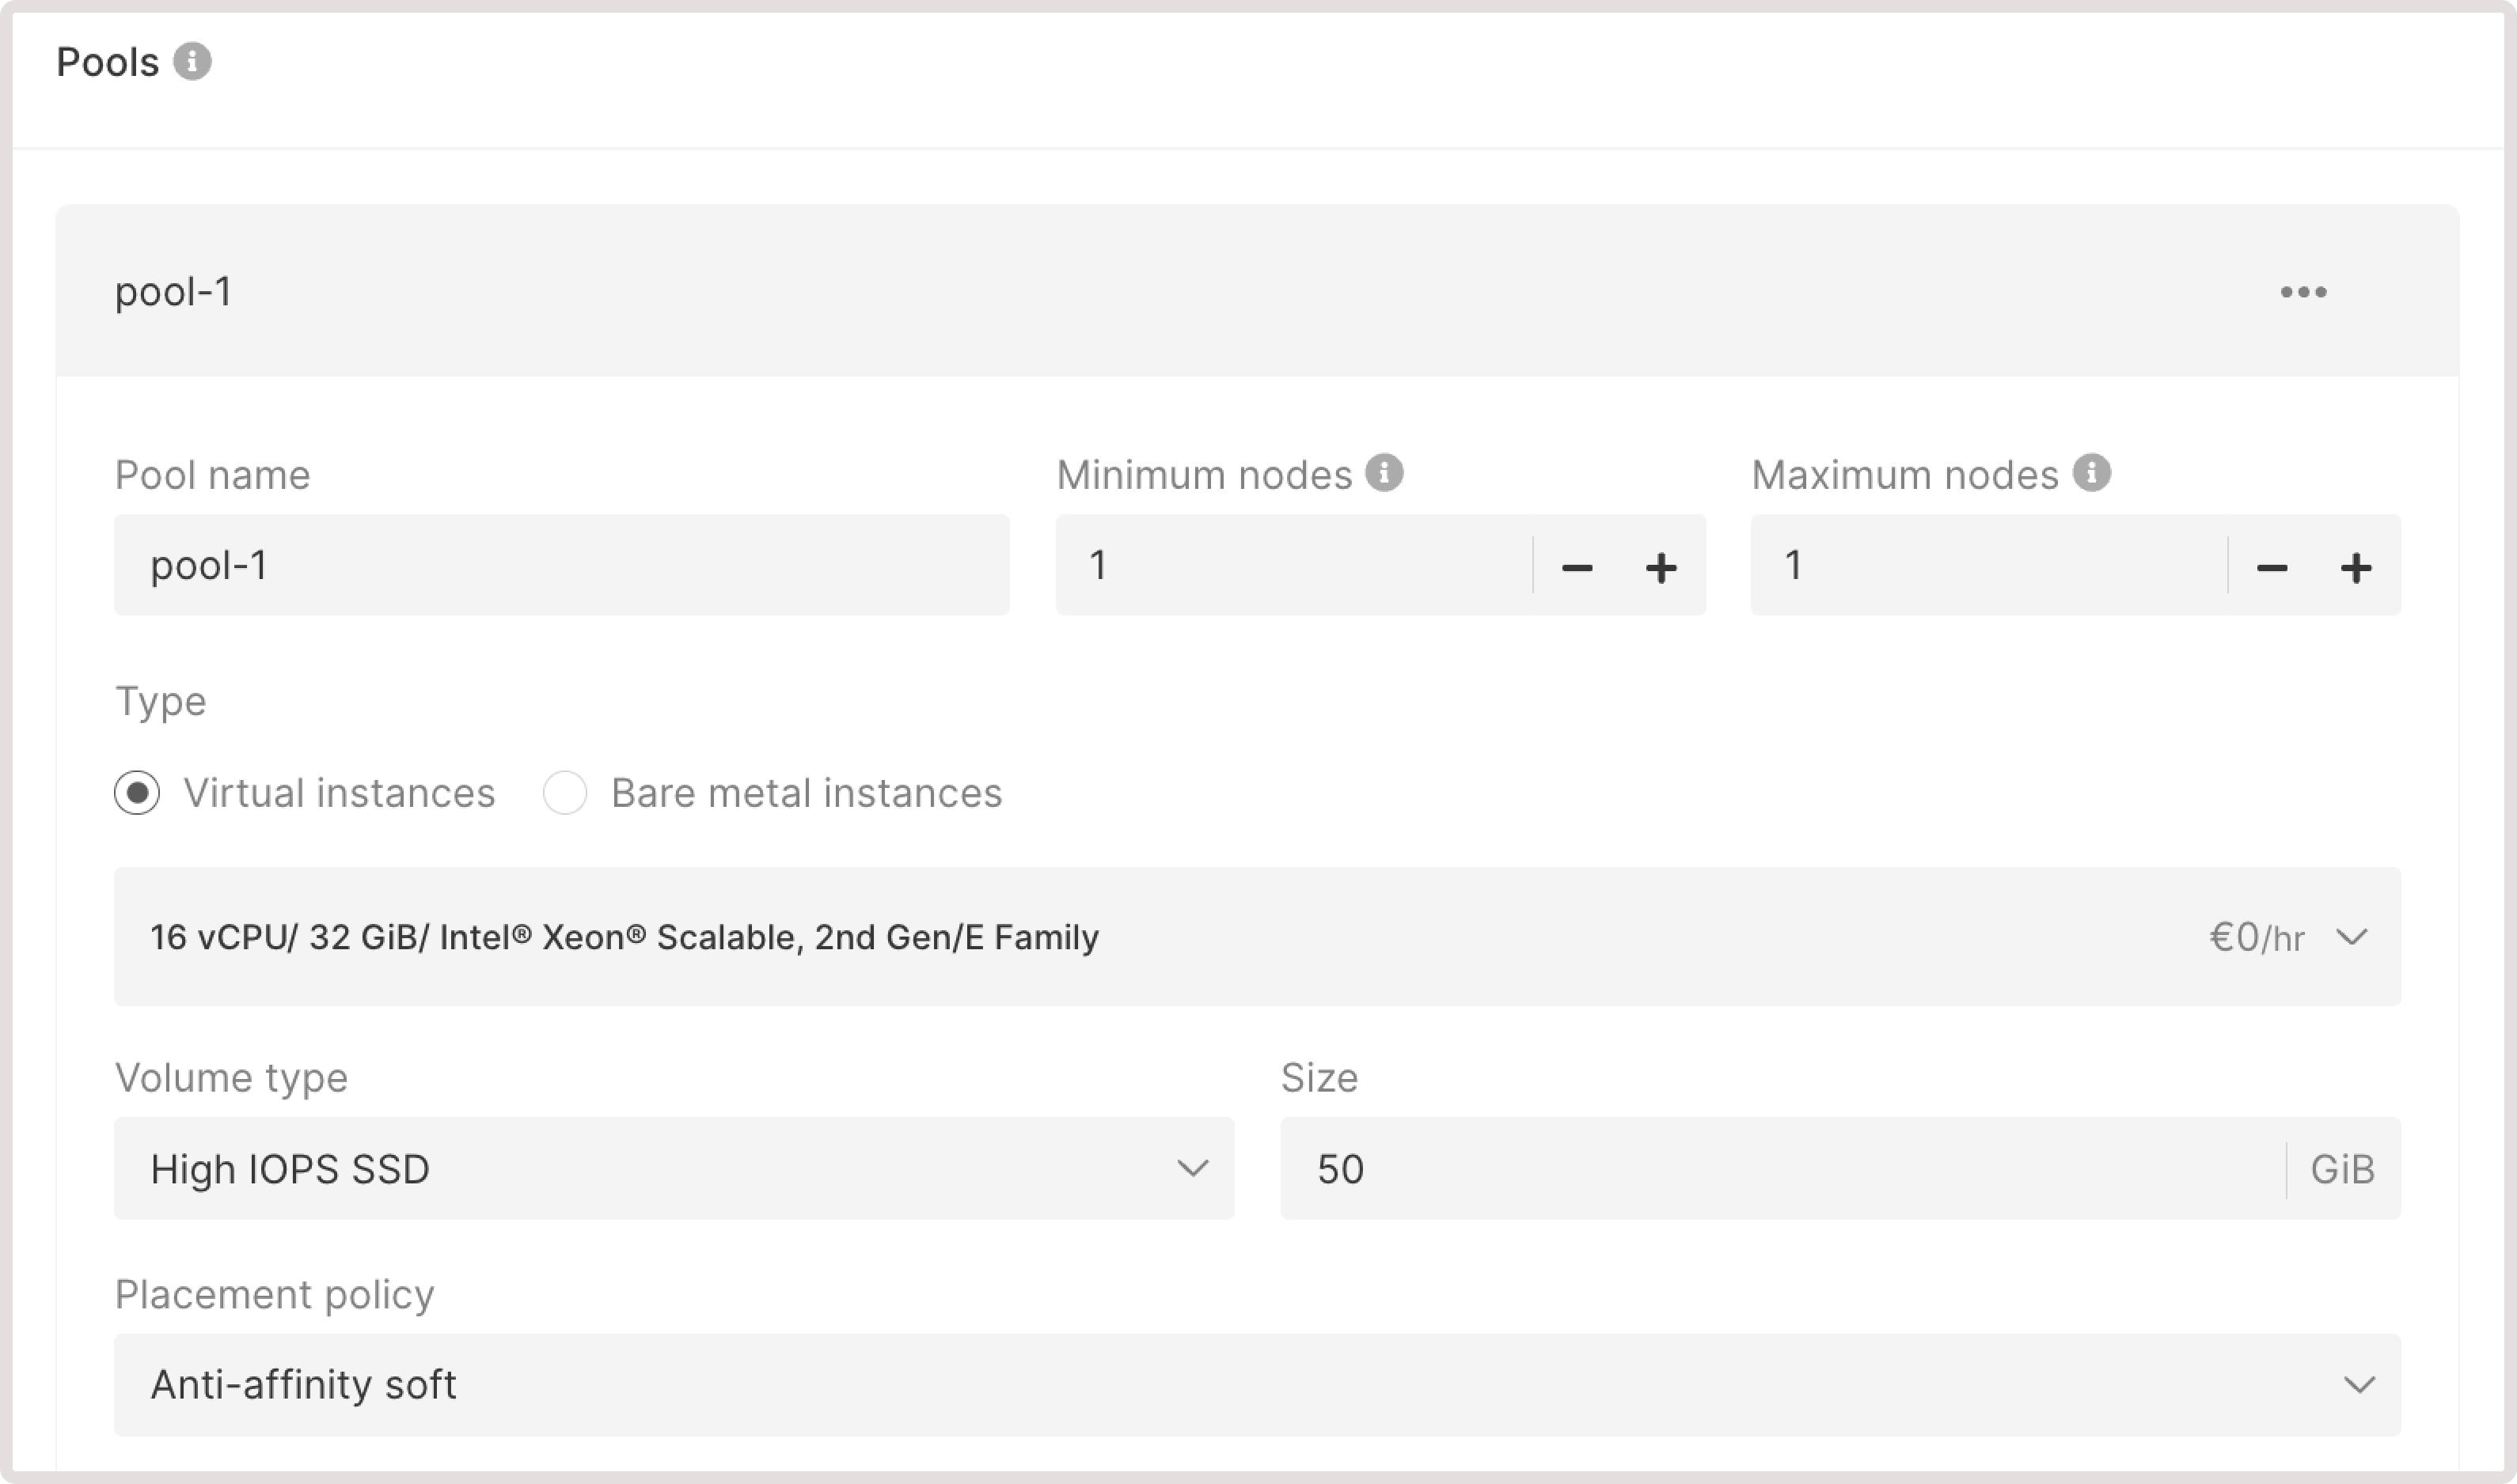
Task: Select High IOPS SSD option
Action: pyautogui.click(x=289, y=1168)
